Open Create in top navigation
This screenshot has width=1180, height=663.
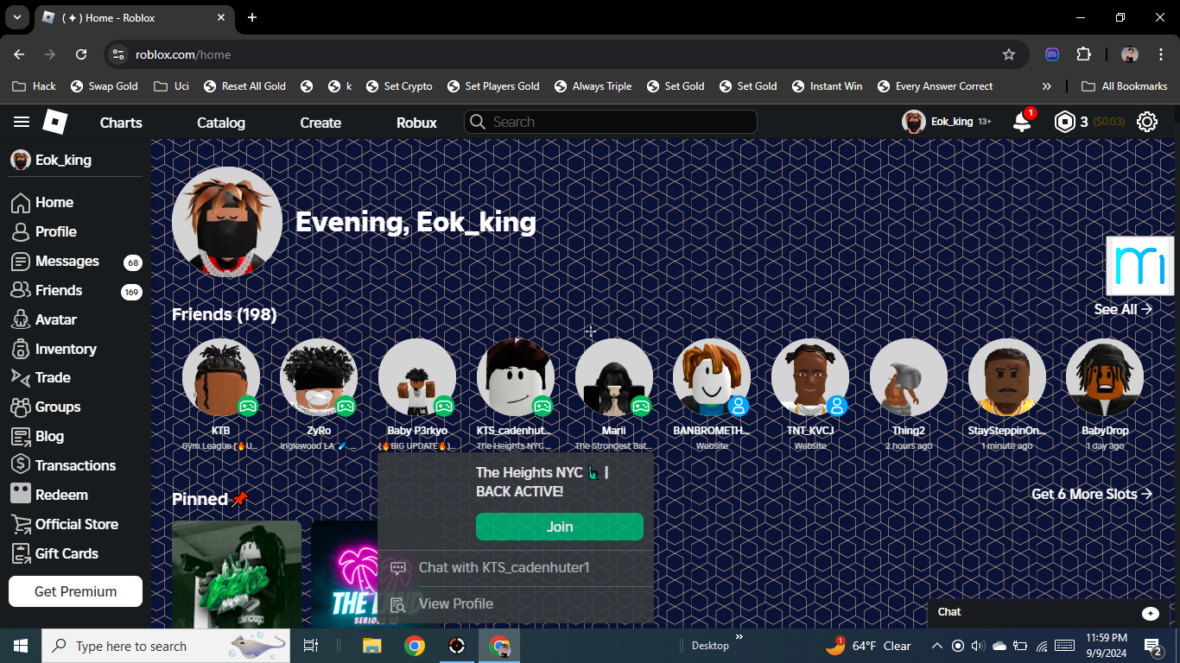[320, 123]
